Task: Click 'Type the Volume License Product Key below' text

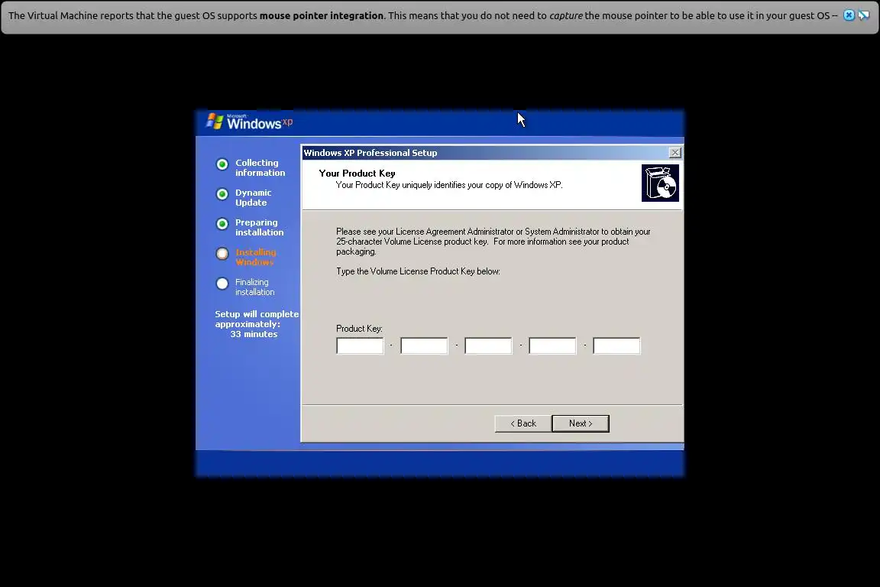Action: [418, 271]
